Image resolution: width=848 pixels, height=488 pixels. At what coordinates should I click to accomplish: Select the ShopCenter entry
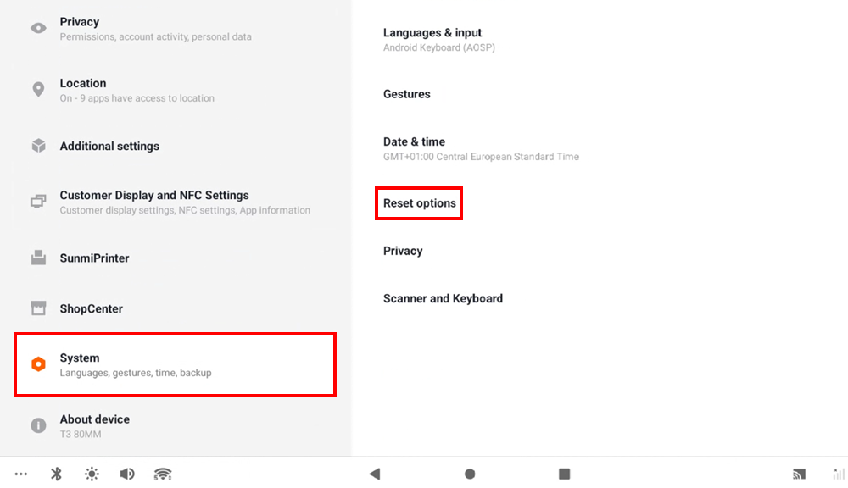pyautogui.click(x=91, y=308)
